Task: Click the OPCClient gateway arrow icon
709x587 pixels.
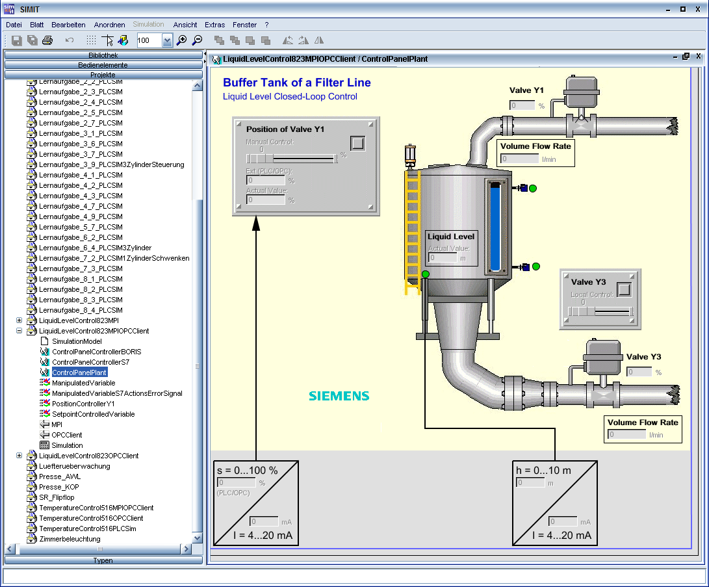Action: (x=44, y=435)
